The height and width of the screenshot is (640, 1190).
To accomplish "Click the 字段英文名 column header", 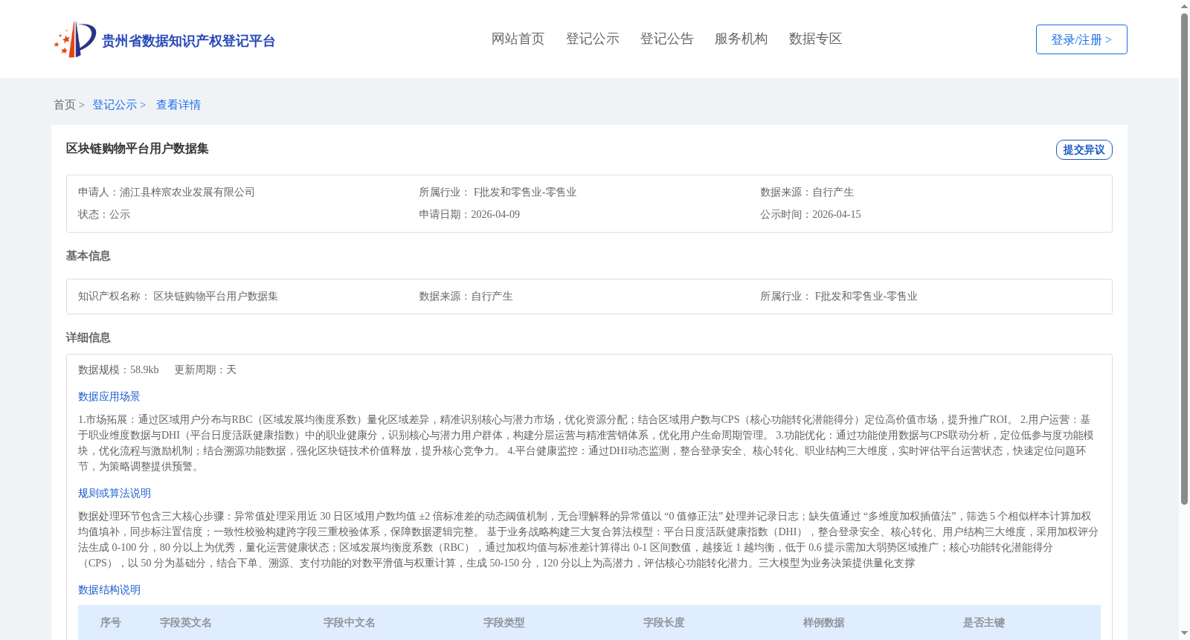I will click(x=186, y=622).
